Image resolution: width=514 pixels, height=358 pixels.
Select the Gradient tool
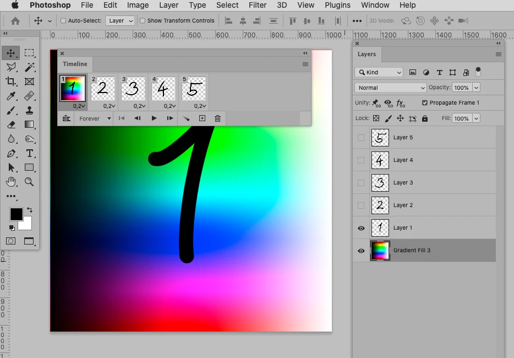point(29,124)
